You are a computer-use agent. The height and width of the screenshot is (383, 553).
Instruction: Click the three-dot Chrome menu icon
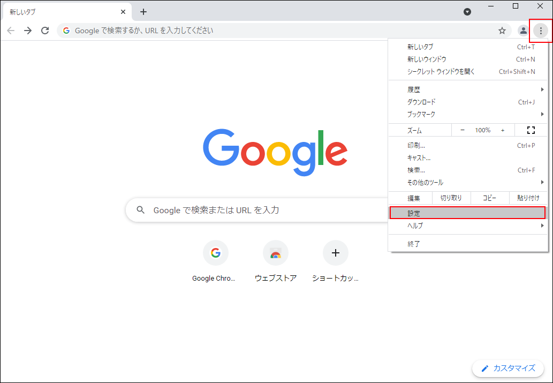pos(541,31)
